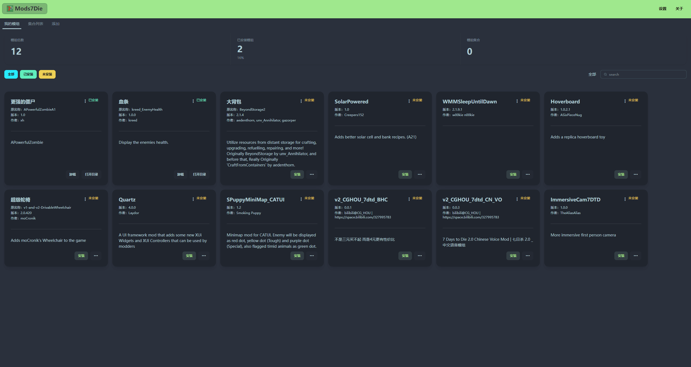Image resolution: width=691 pixels, height=367 pixels.
Task: Expand more options on WMMSleepUntilDawn card
Action: point(528,174)
